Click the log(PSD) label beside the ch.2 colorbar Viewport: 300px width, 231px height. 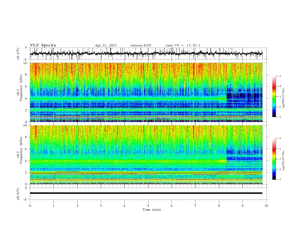(x=283, y=161)
